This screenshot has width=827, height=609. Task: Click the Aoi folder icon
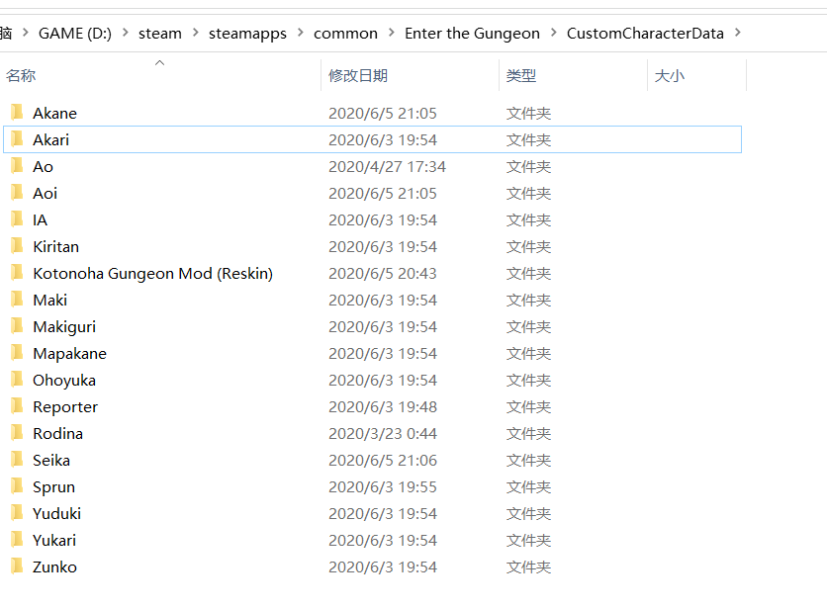click(17, 193)
